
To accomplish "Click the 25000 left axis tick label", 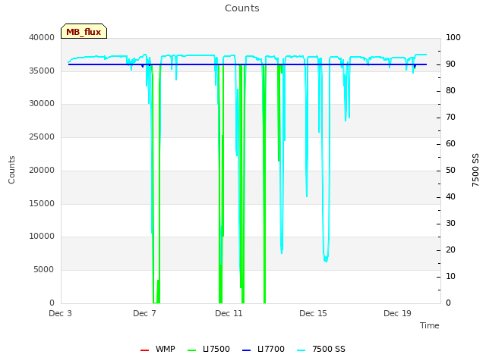I will [x=42, y=136].
